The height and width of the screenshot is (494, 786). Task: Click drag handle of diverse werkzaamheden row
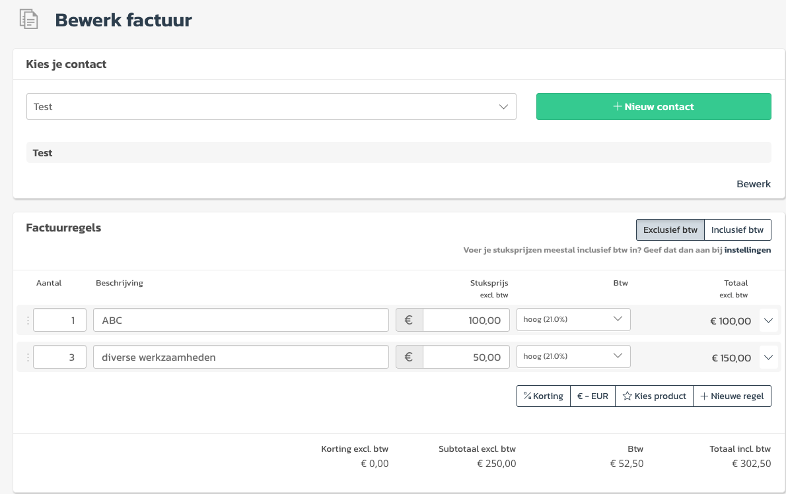click(x=28, y=357)
